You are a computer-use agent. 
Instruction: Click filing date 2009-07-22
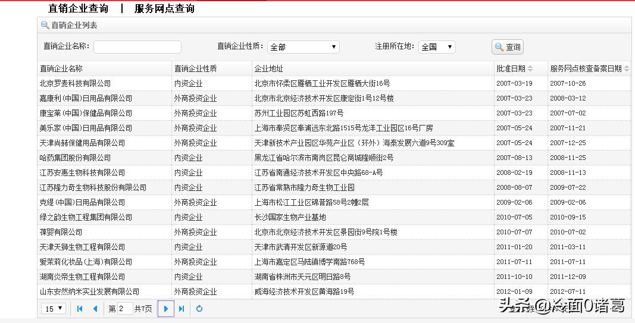coord(568,187)
